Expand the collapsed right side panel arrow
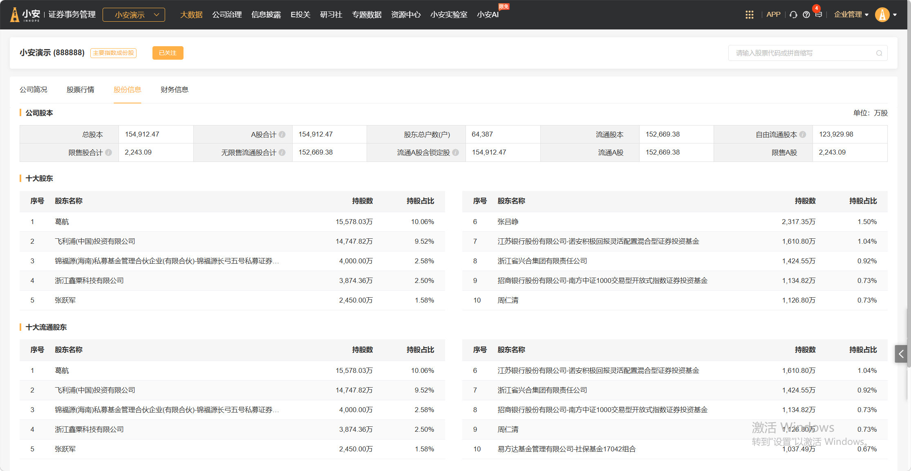The width and height of the screenshot is (911, 471). [x=901, y=354]
